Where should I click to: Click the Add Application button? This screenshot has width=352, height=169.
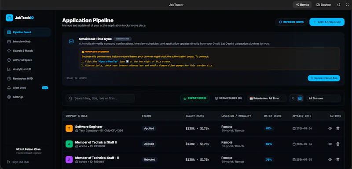point(327,22)
